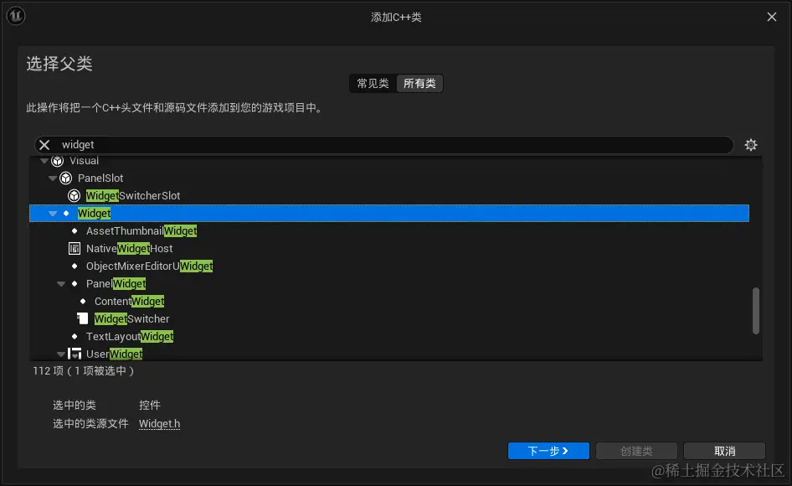Switch to the 常见类 tab
This screenshot has height=486, width=792.
(x=372, y=83)
